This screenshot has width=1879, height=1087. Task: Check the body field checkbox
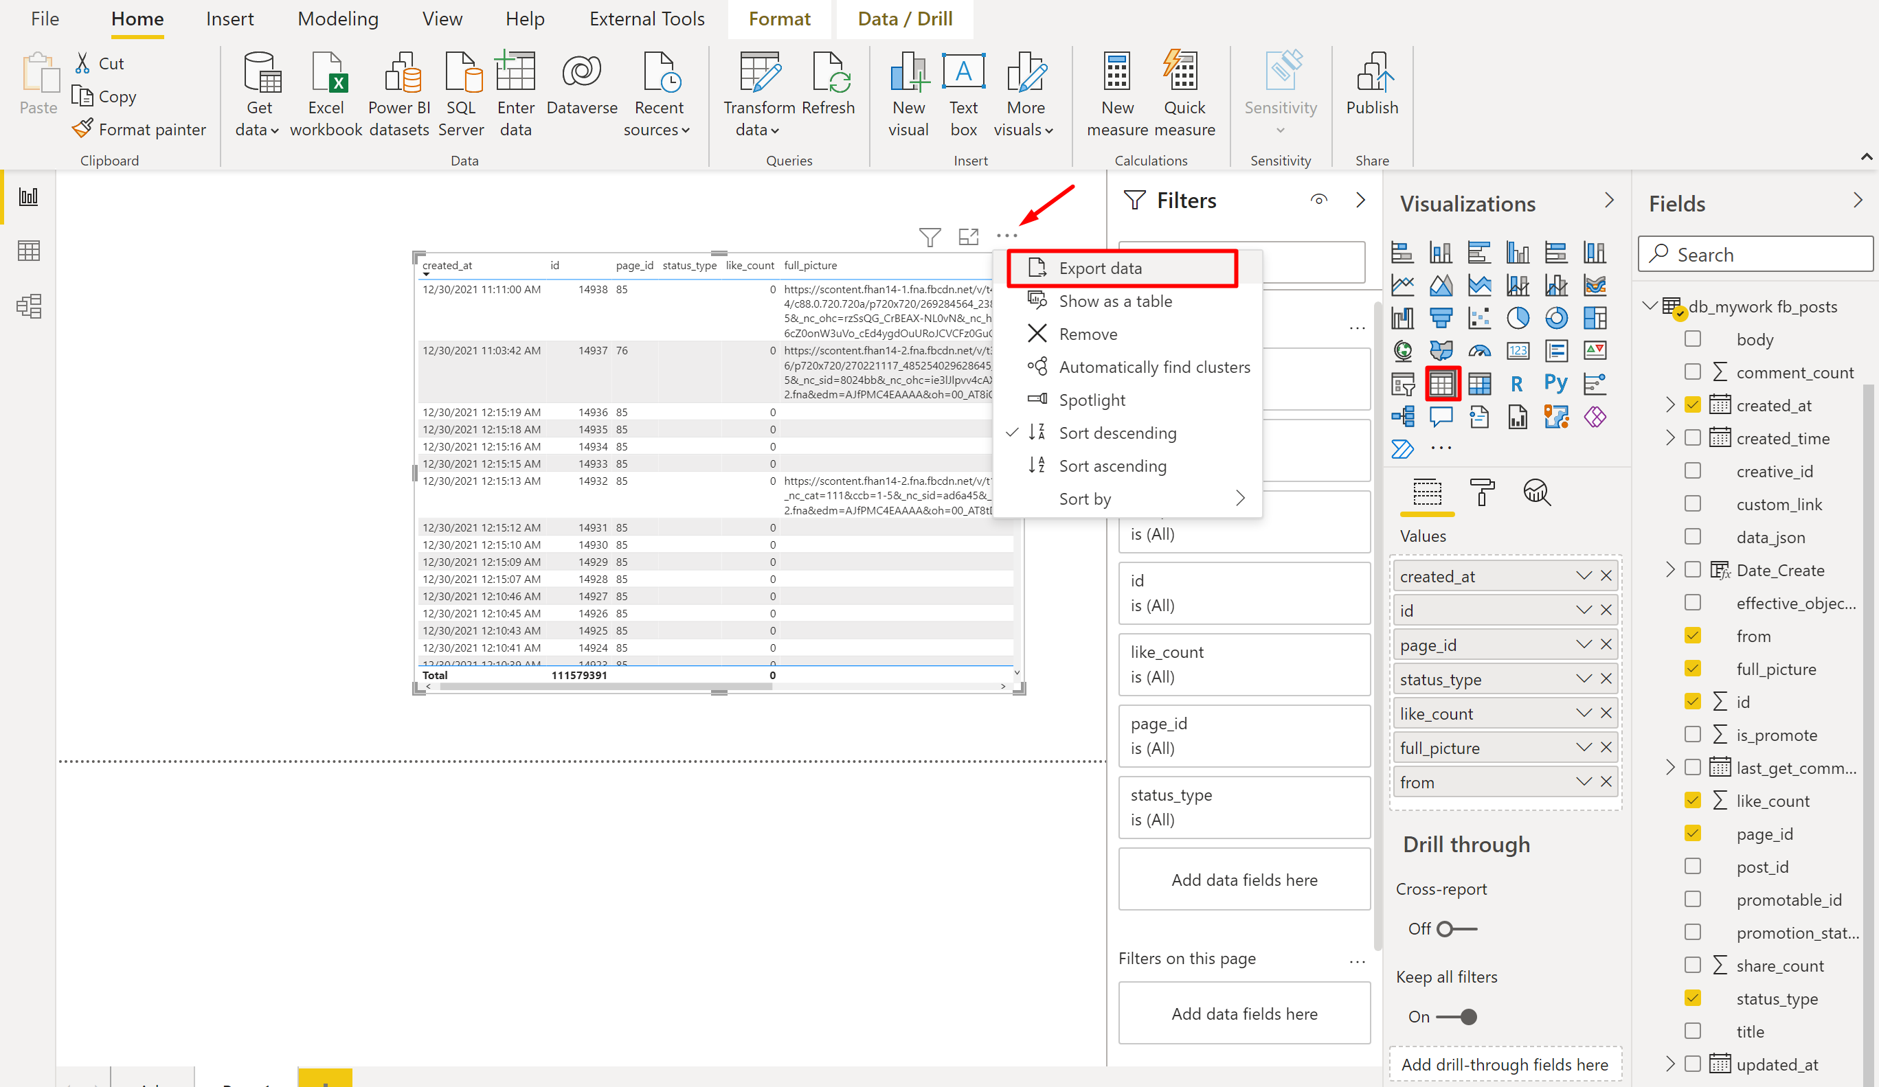click(x=1693, y=339)
